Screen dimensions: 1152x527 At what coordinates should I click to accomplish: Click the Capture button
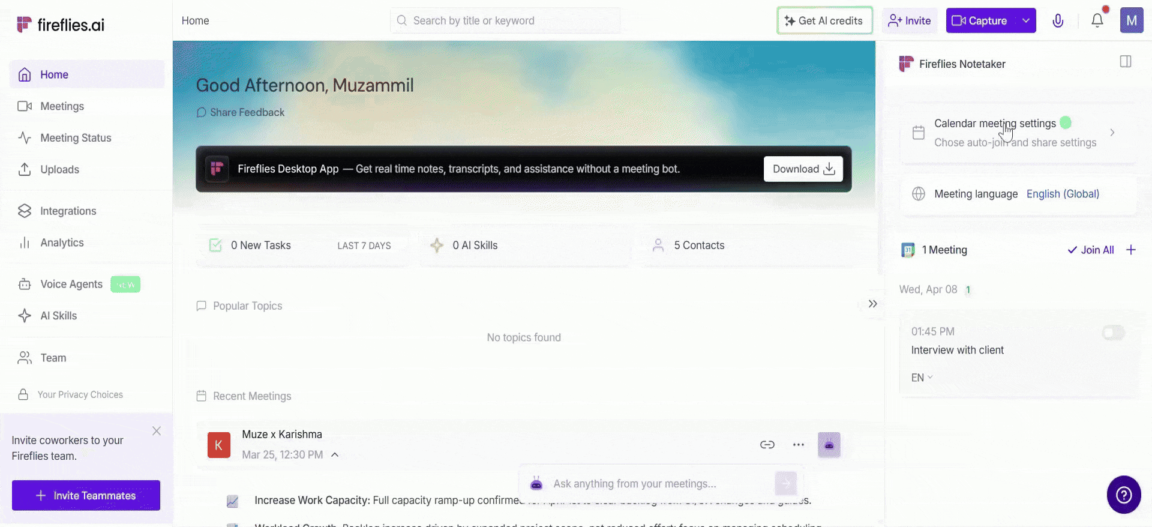pos(980,20)
